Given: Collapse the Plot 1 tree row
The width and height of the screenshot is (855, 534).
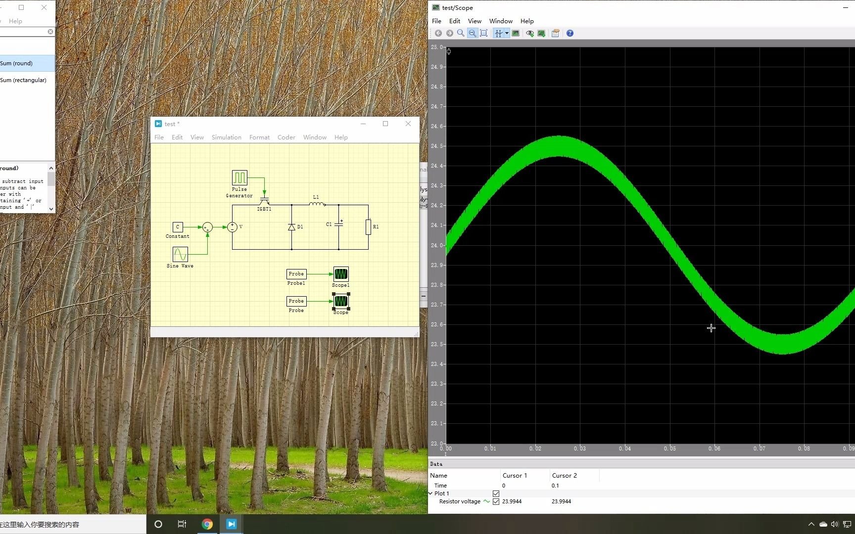Looking at the screenshot, I should tap(430, 493).
